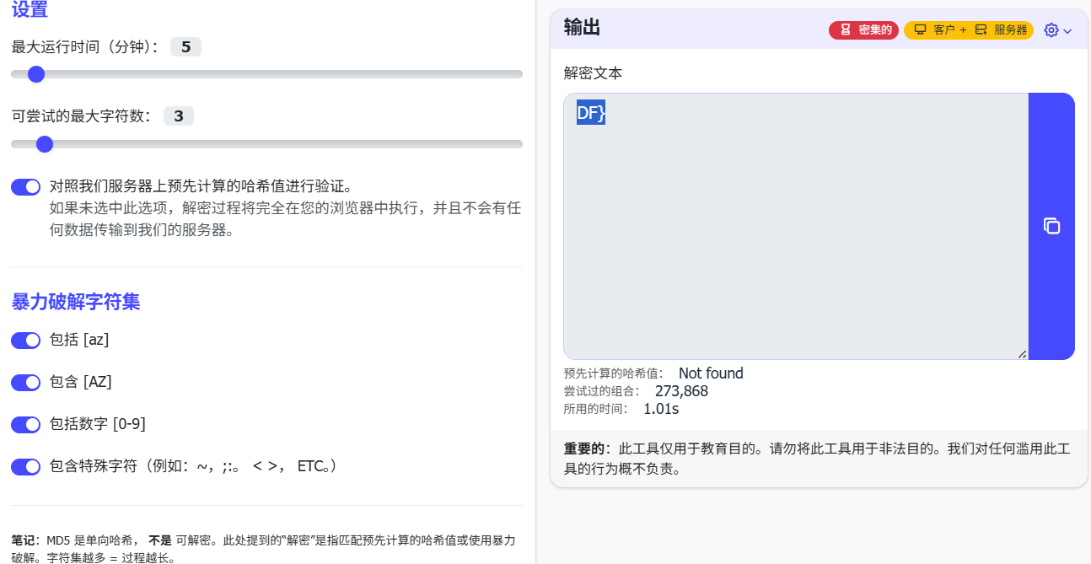Disable the precomputed hash verification toggle

[x=25, y=187]
